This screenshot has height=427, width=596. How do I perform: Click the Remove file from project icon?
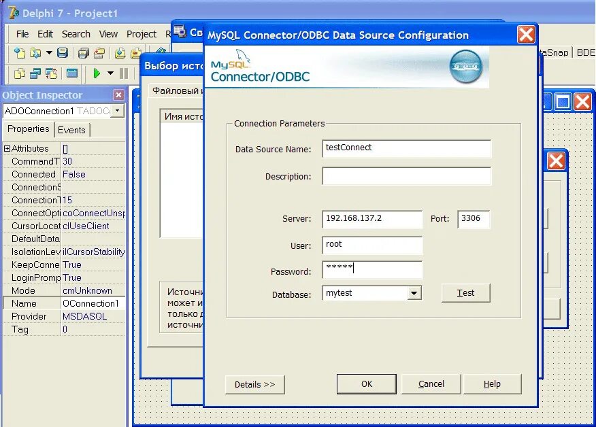pos(135,53)
